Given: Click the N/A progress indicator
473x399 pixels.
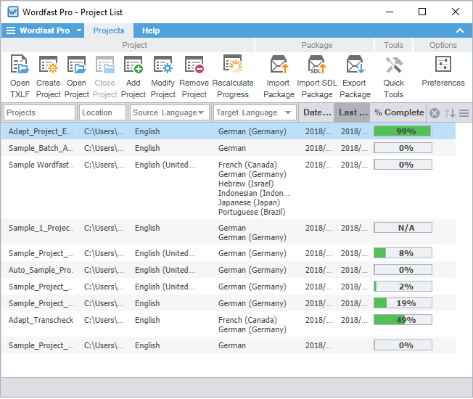Looking at the screenshot, I should 403,228.
